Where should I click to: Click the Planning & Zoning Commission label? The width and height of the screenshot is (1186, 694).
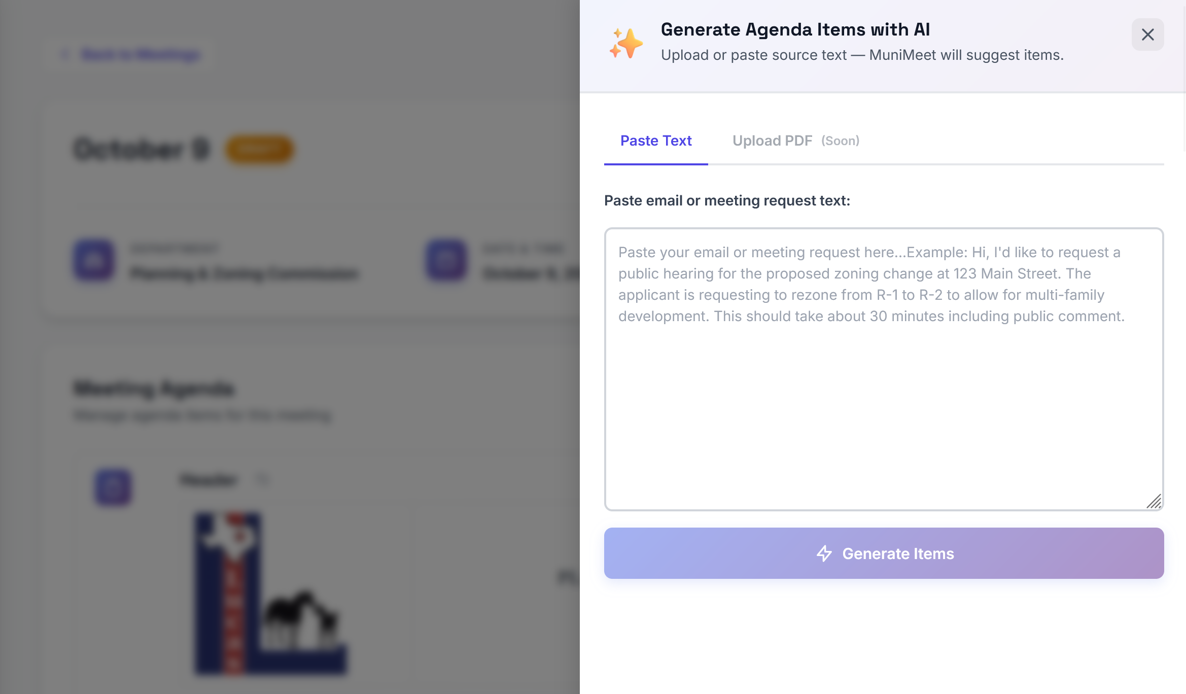pyautogui.click(x=246, y=273)
